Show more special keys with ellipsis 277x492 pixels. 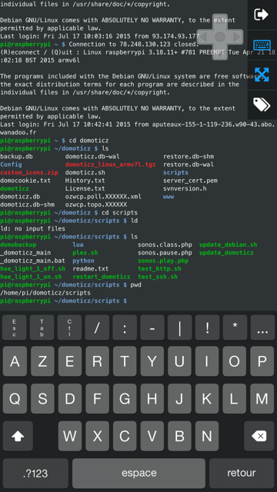(262, 327)
